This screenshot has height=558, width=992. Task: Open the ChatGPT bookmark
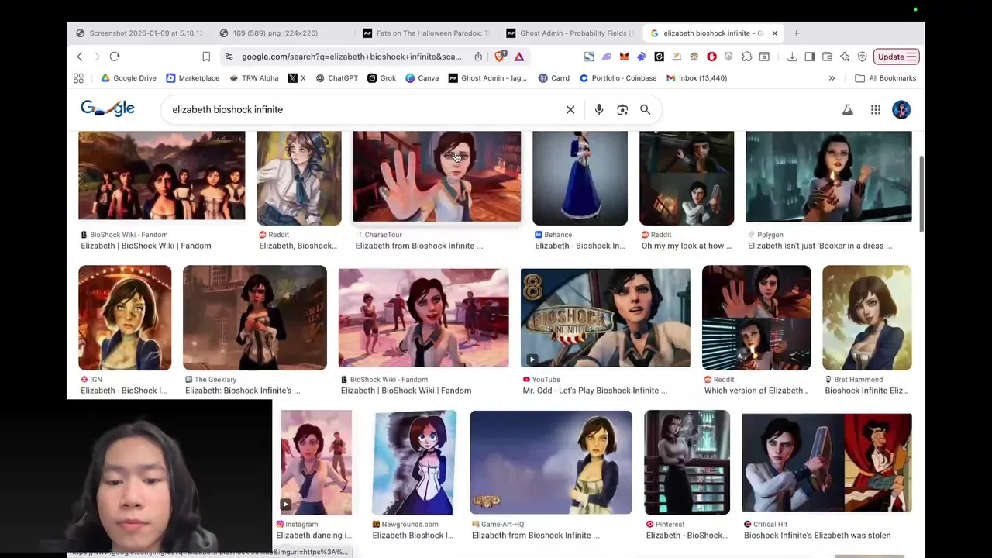click(x=336, y=78)
